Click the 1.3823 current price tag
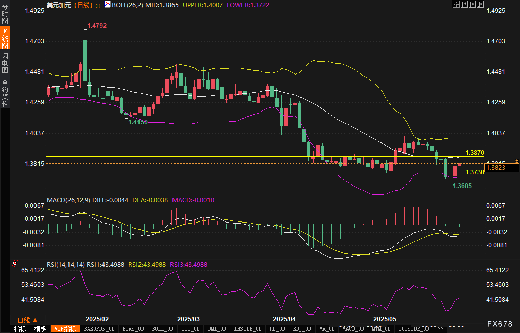The height and width of the screenshot is (333, 520). [501, 168]
